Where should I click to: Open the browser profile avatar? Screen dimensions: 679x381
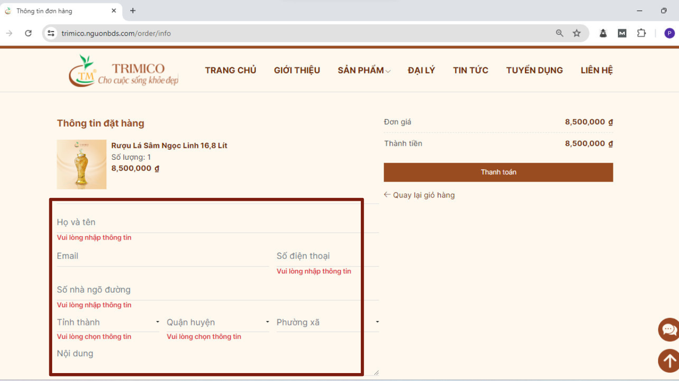click(670, 33)
